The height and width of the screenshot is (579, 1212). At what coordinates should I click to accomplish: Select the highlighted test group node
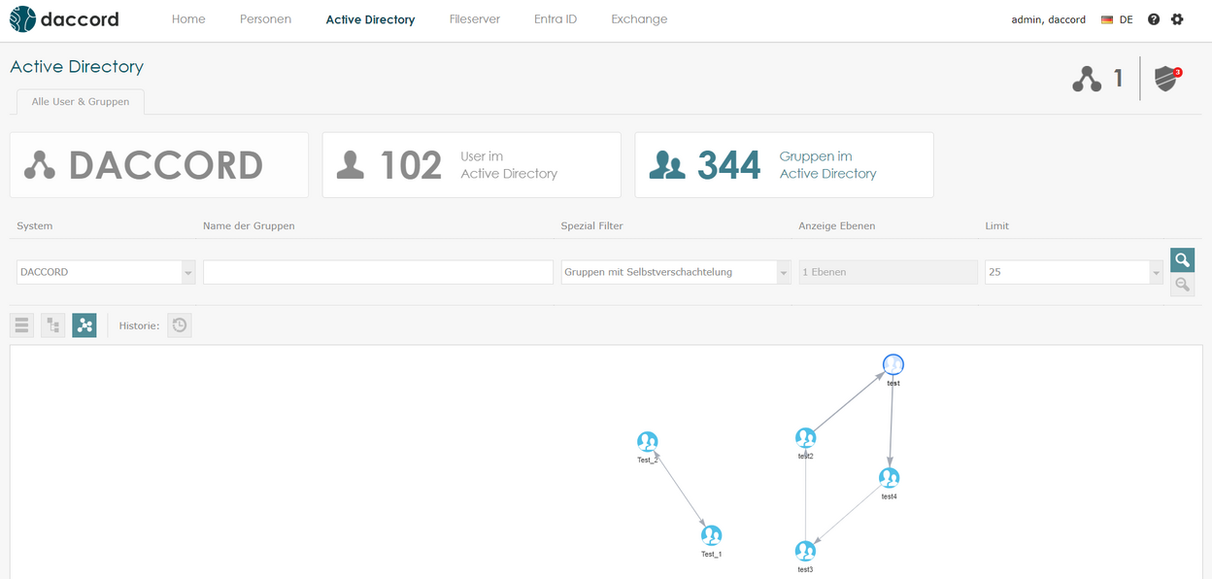[893, 364]
